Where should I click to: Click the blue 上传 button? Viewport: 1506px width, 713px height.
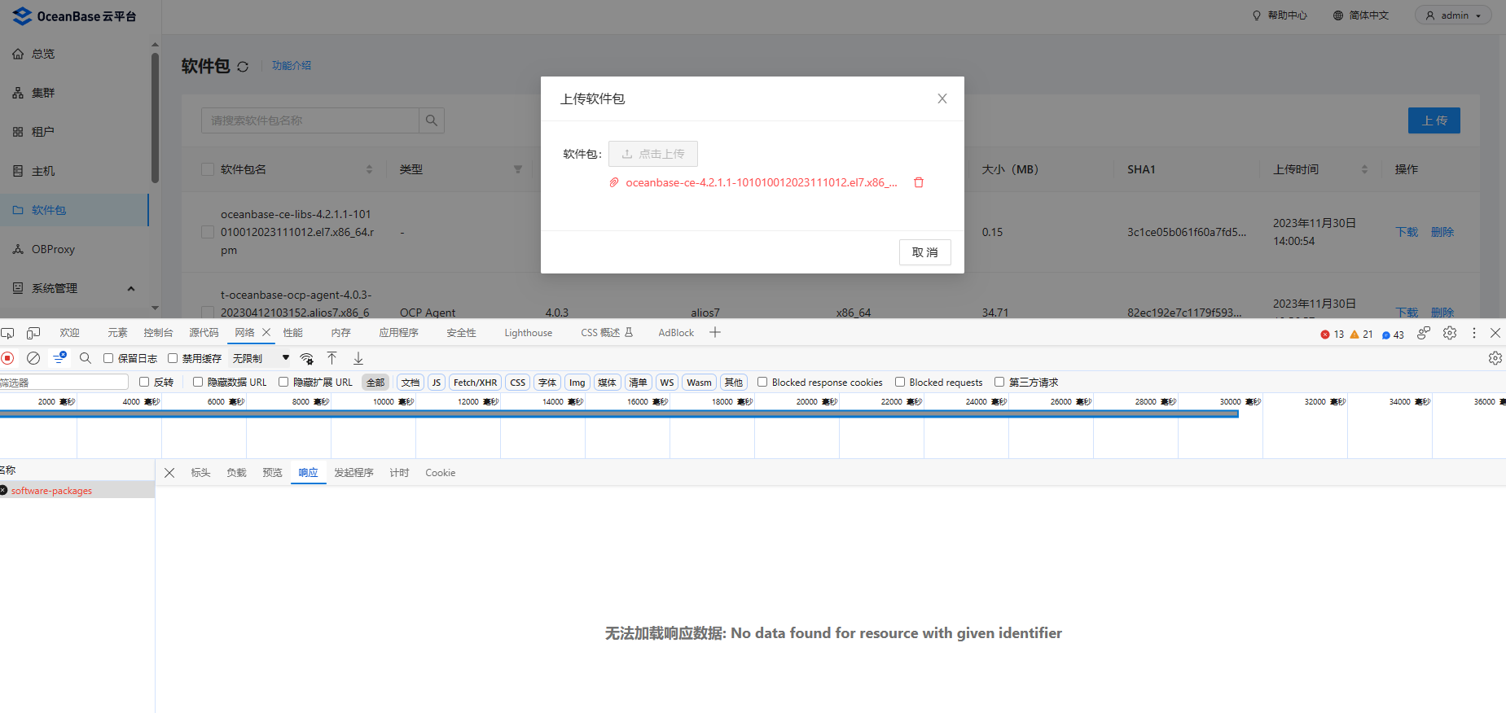tap(1434, 120)
